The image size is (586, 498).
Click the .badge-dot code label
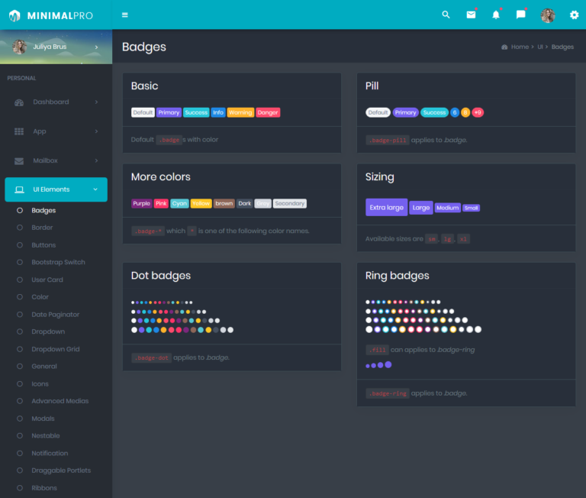(151, 358)
